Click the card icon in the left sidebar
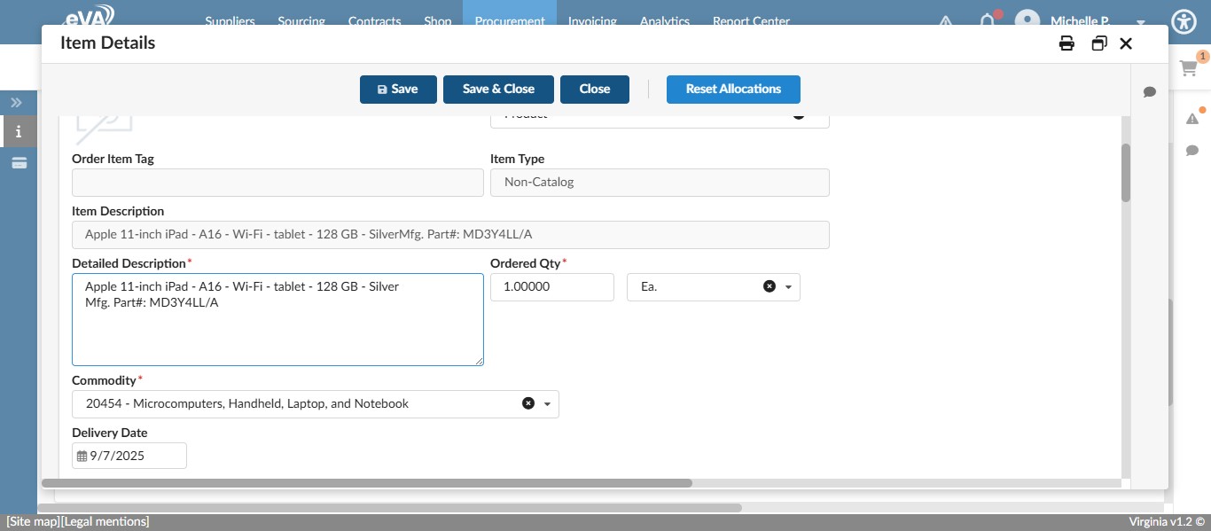1211x531 pixels. coord(18,163)
